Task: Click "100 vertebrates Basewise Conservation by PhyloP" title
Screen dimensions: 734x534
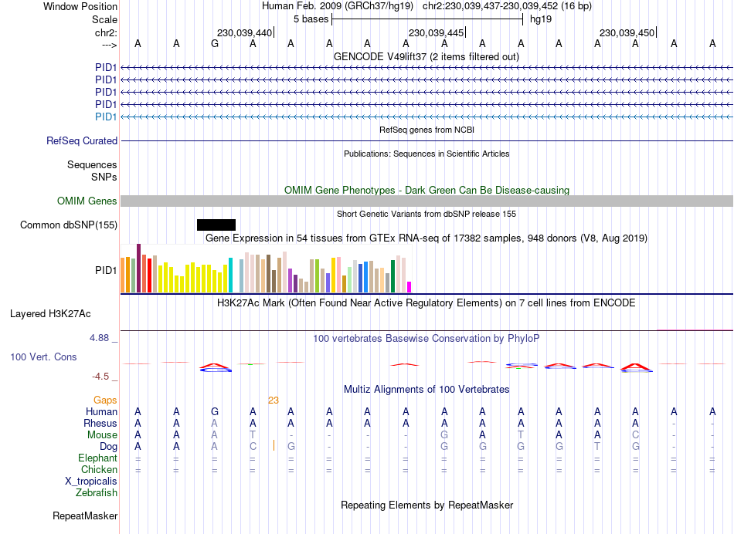Action: tap(426, 339)
